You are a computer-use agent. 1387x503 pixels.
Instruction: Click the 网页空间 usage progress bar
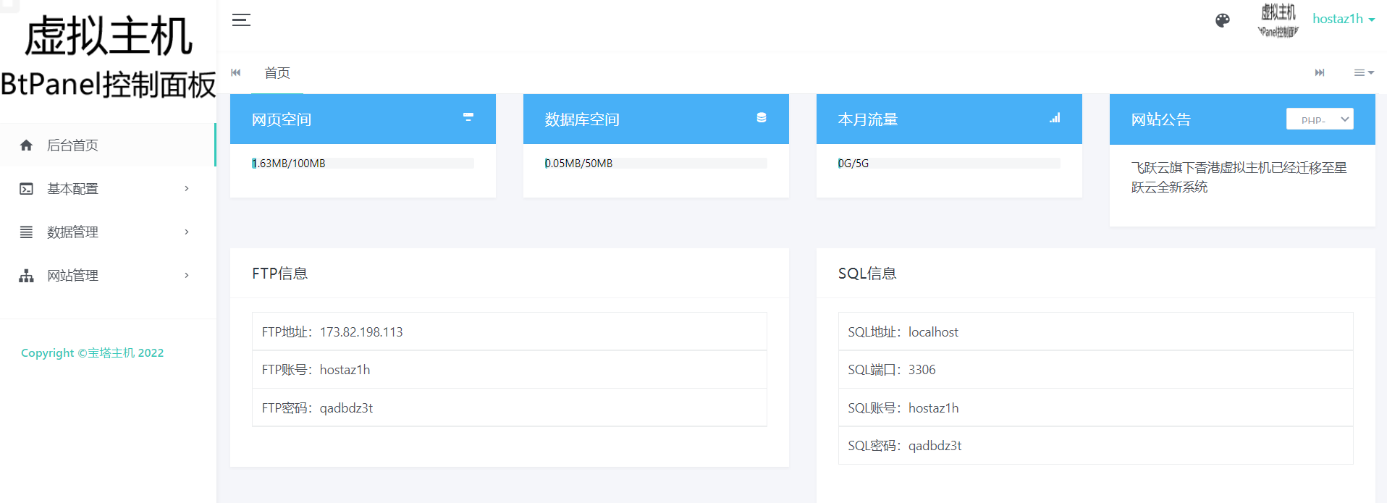click(363, 164)
